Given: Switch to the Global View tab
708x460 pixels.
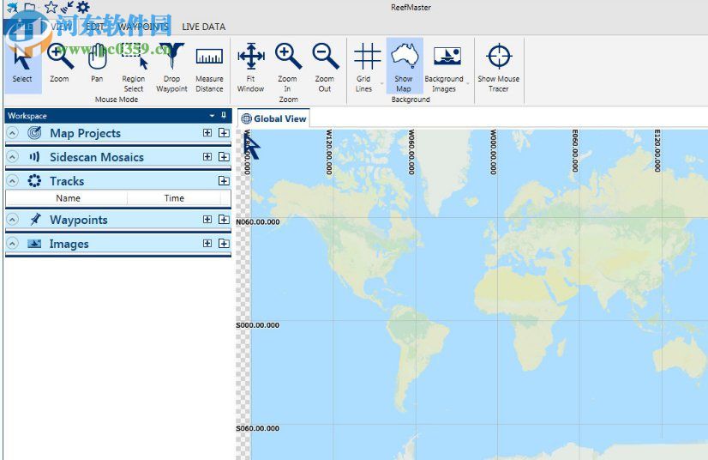Looking at the screenshot, I should point(273,118).
